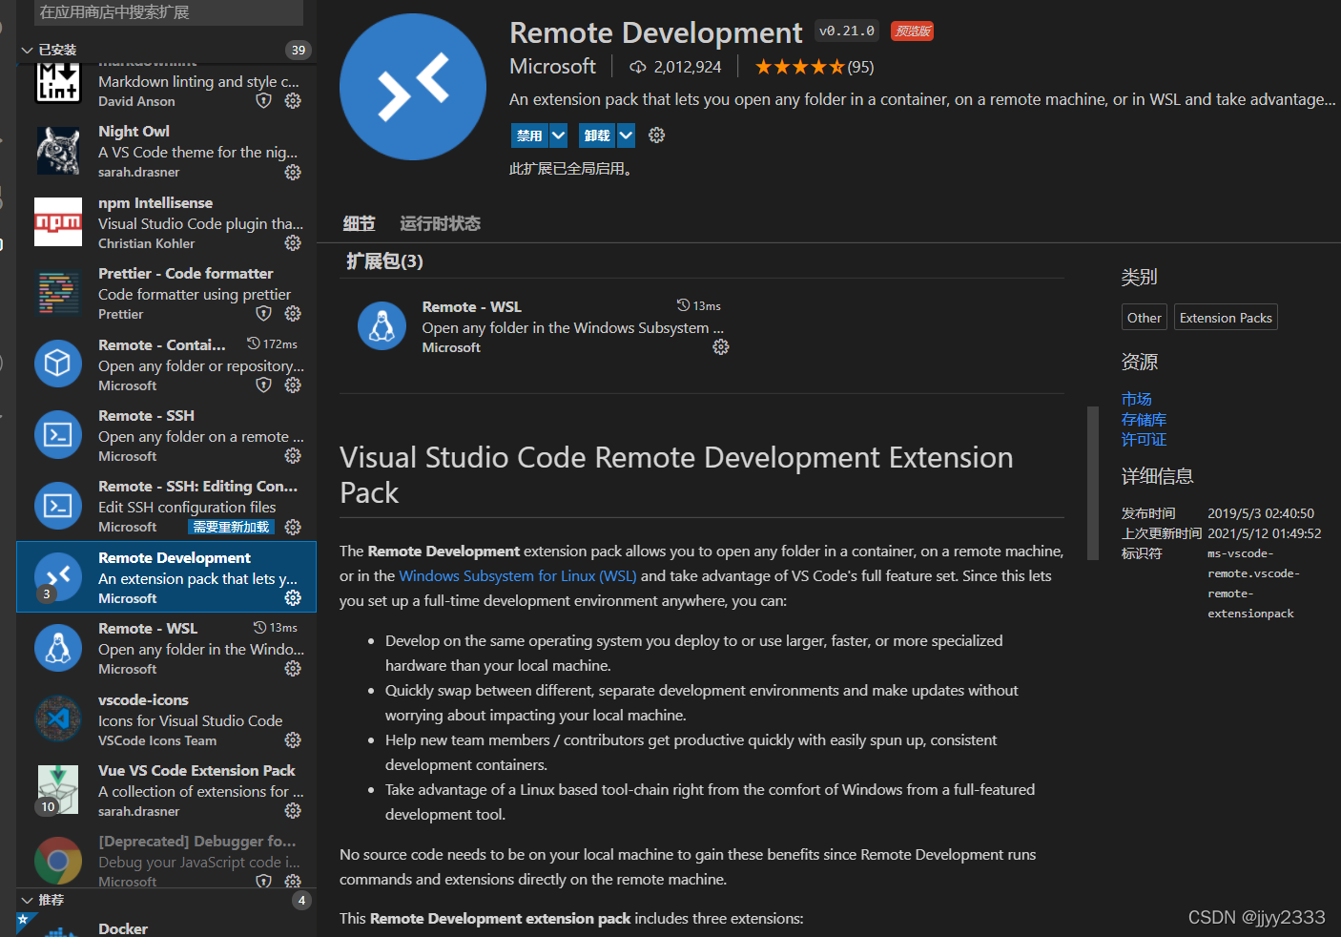Open dropdown arrow next to 禁用 button
Viewport: 1341px width, 937px height.
559,135
